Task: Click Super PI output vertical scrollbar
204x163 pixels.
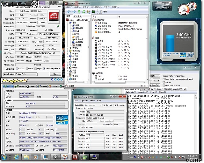Action: click(195, 124)
